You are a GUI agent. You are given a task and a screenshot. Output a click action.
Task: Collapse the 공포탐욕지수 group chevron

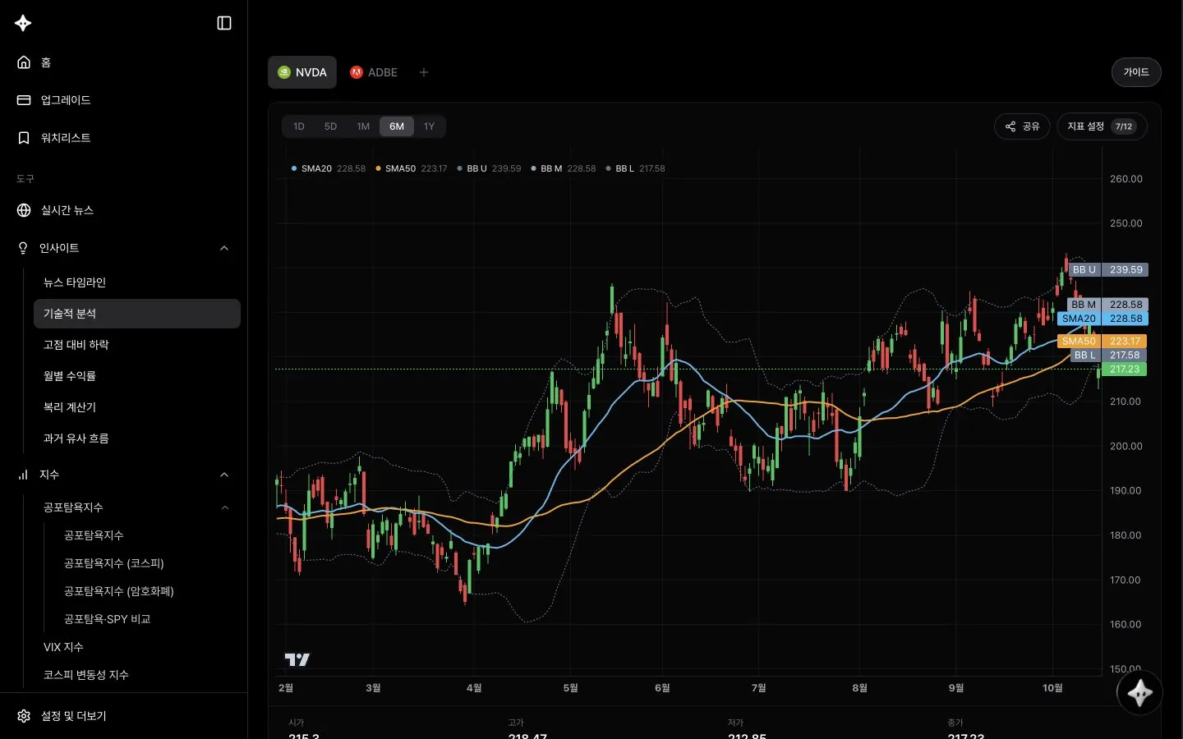click(225, 507)
